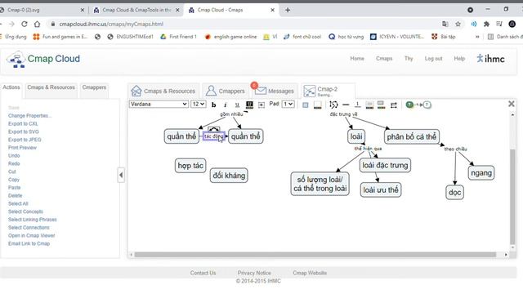Collapse the left sidebar with arrow handle
This screenshot has height=294, width=523.
121,175
